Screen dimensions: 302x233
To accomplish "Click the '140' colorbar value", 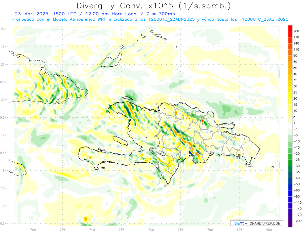I will coord(296,43).
